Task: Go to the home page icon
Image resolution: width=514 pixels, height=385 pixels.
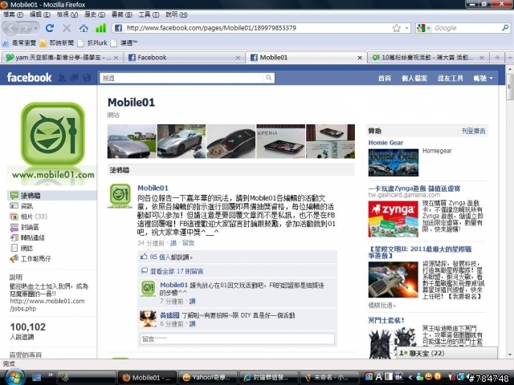Action: (84, 29)
